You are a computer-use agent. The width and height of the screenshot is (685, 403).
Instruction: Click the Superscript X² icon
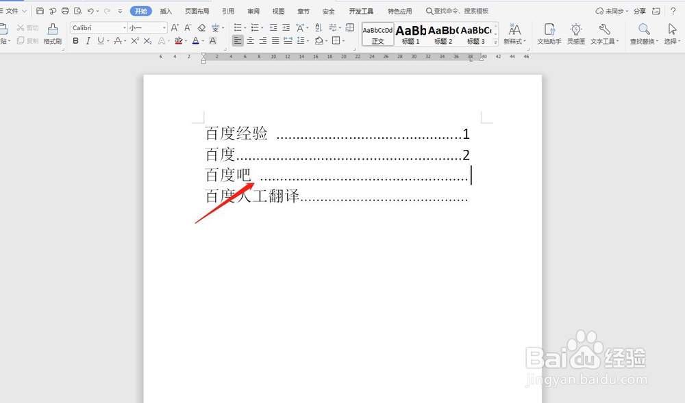135,40
